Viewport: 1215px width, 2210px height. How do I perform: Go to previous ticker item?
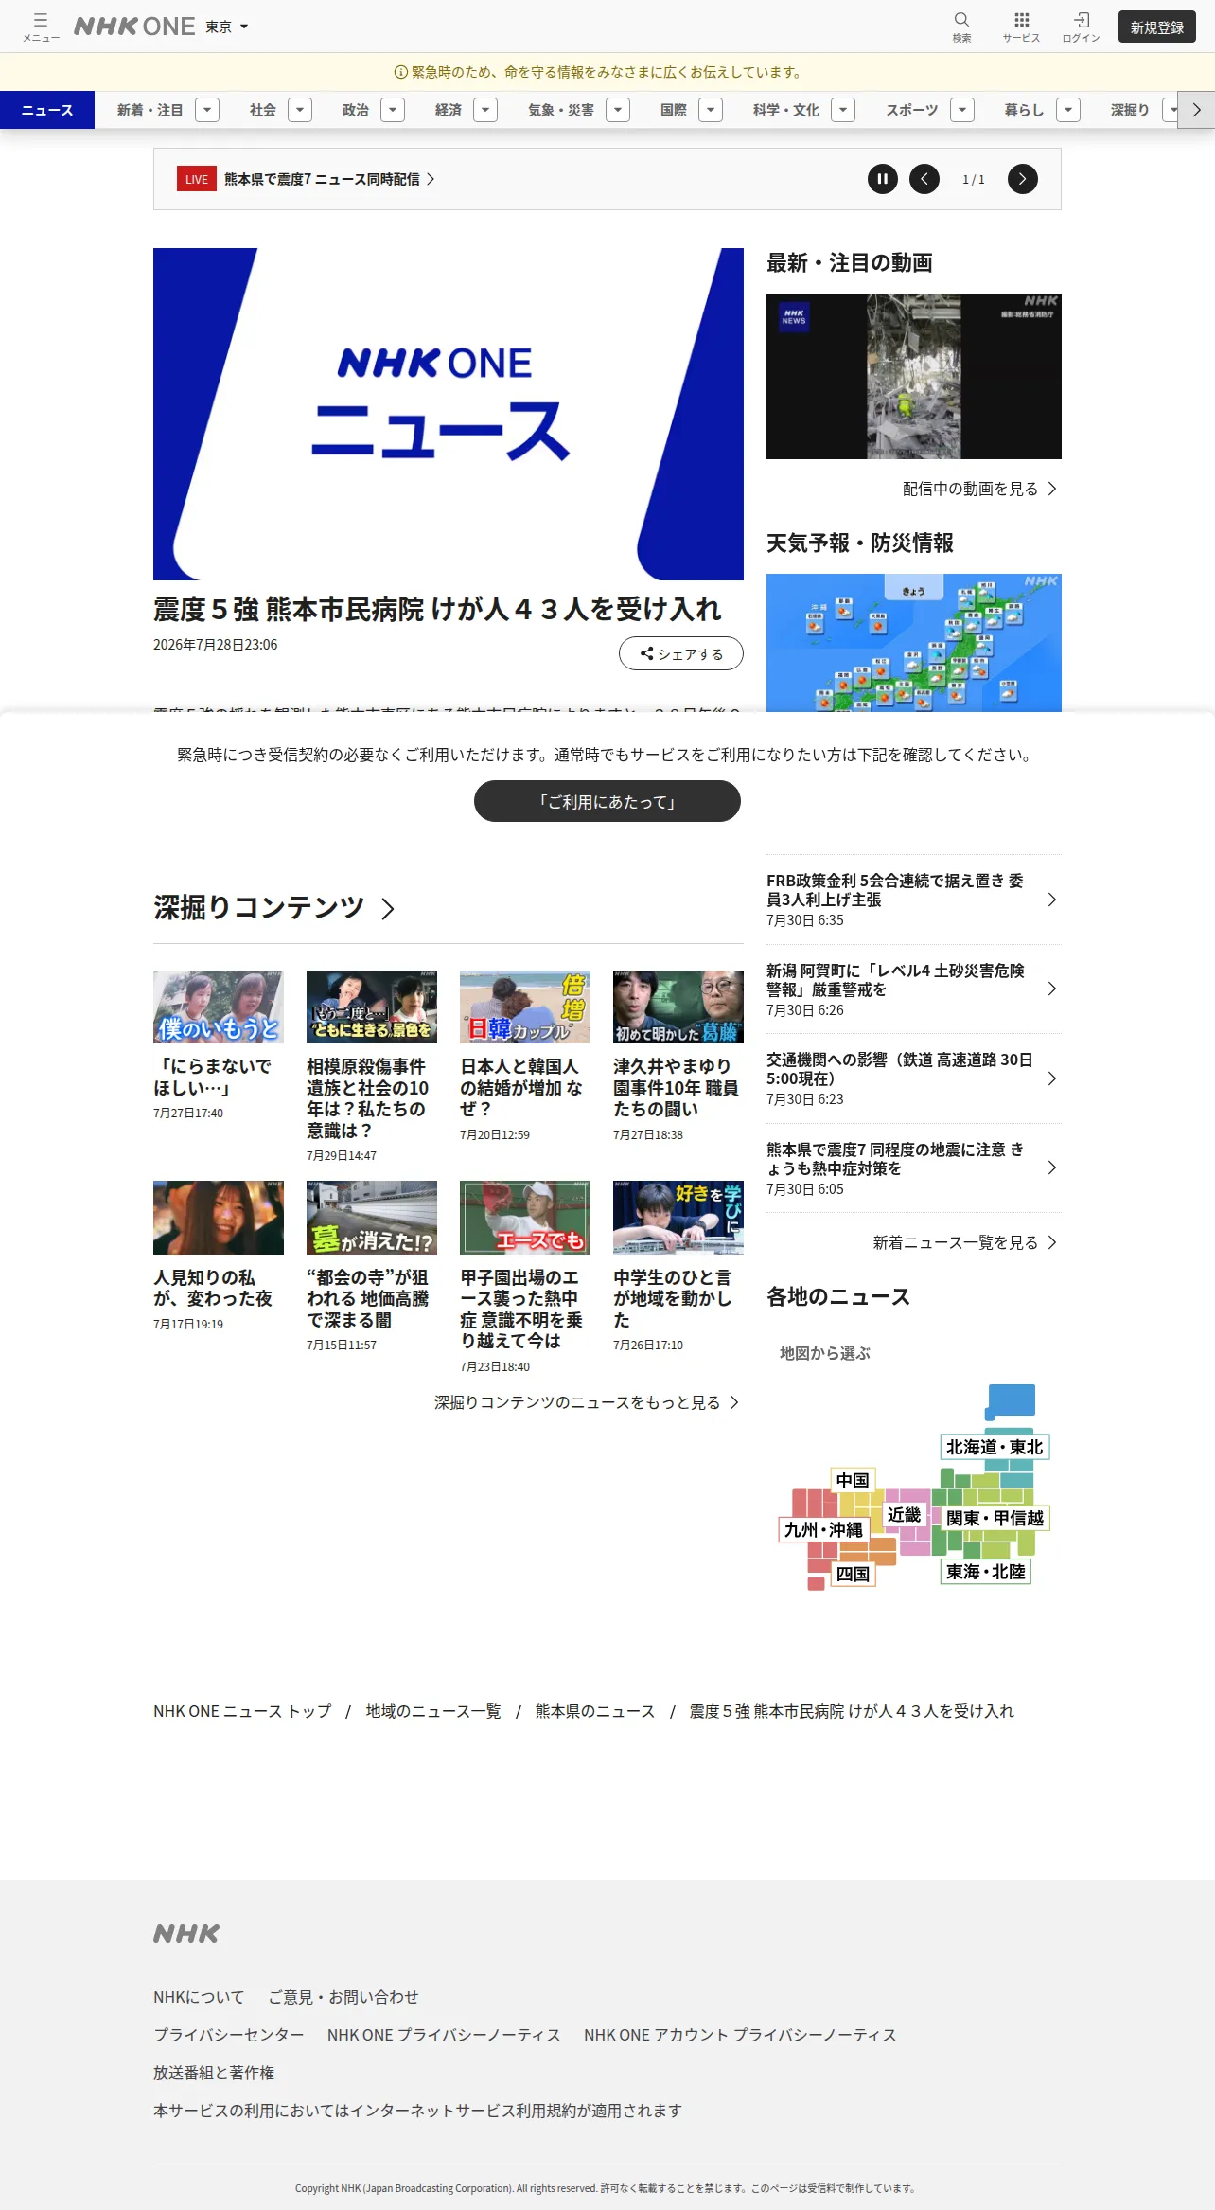pyautogui.click(x=924, y=179)
